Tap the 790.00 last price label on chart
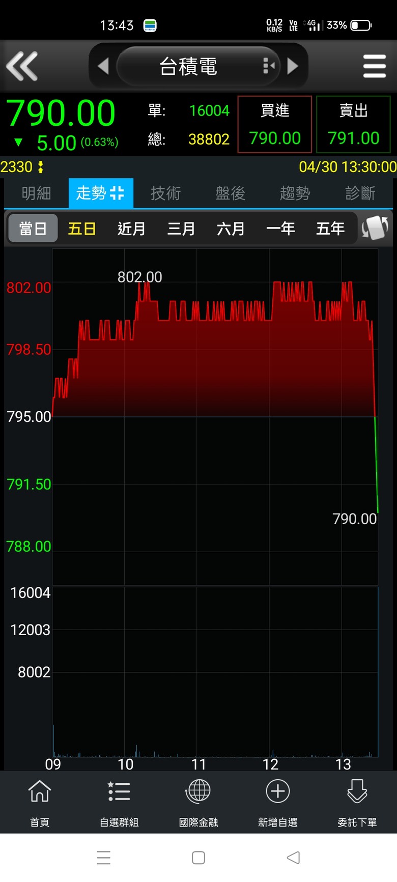The height and width of the screenshot is (882, 397). 354,519
